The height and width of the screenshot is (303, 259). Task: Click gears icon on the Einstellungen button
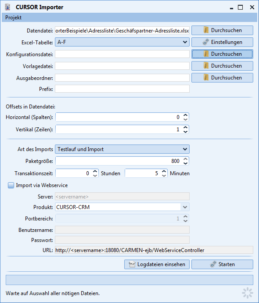pyautogui.click(x=206, y=42)
